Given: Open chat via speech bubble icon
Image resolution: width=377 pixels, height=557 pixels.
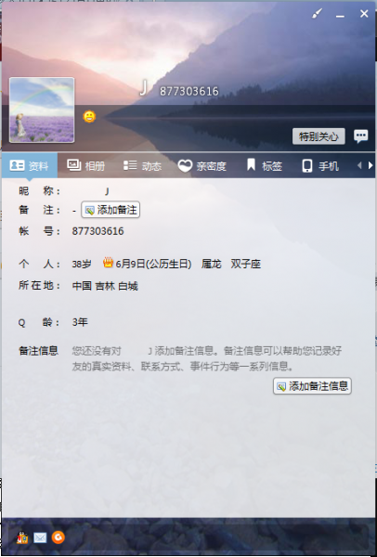Looking at the screenshot, I should 360,136.
